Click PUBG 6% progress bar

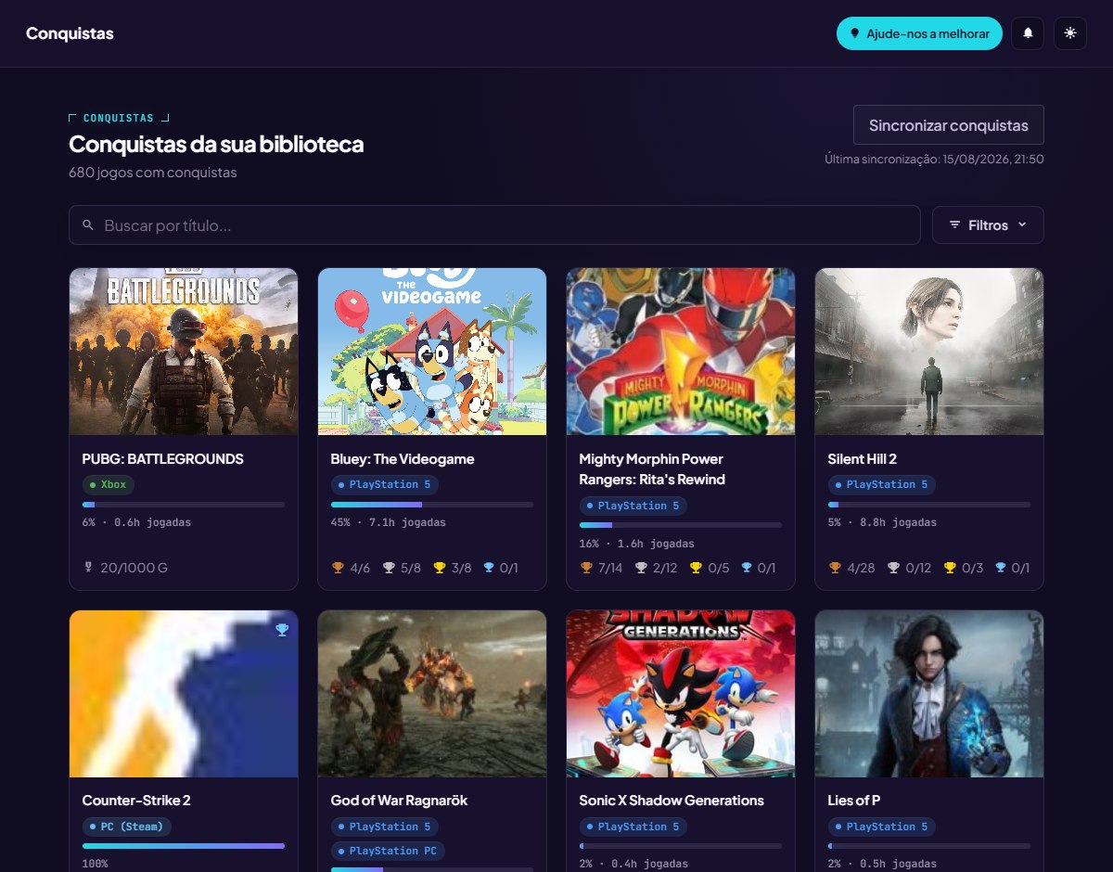pyautogui.click(x=184, y=505)
